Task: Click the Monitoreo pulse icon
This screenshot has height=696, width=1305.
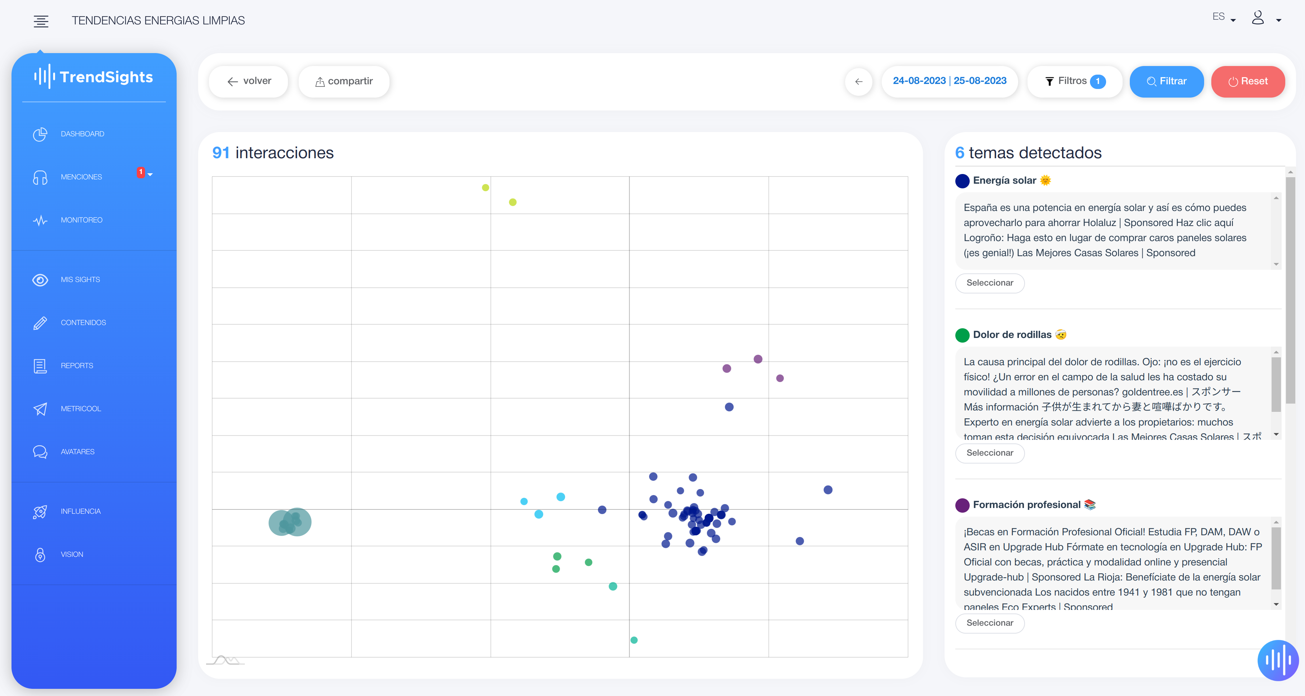Action: (x=40, y=220)
